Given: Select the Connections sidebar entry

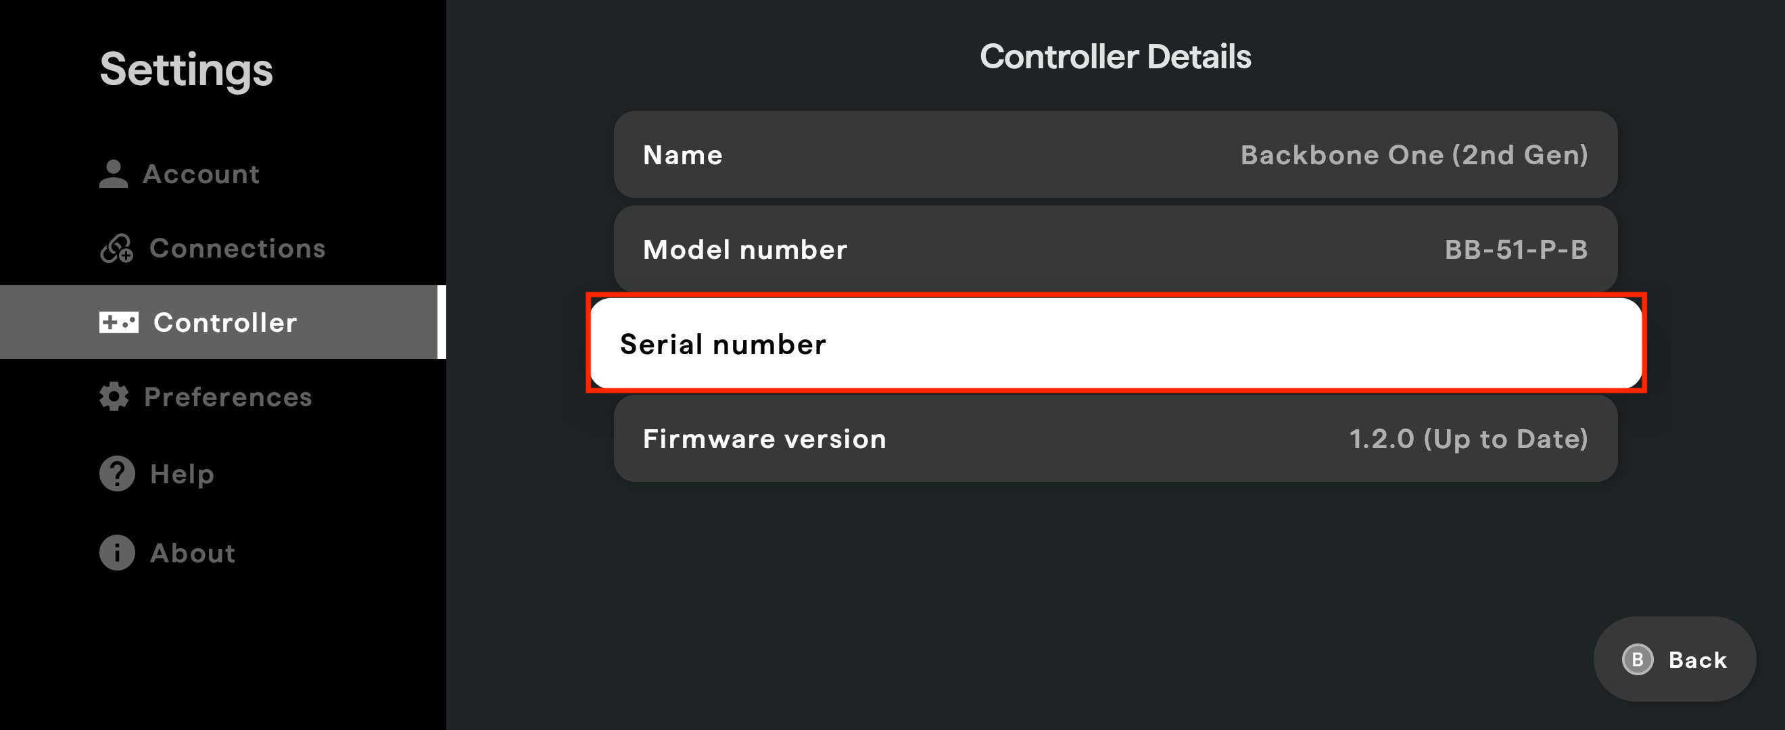Looking at the screenshot, I should [238, 248].
